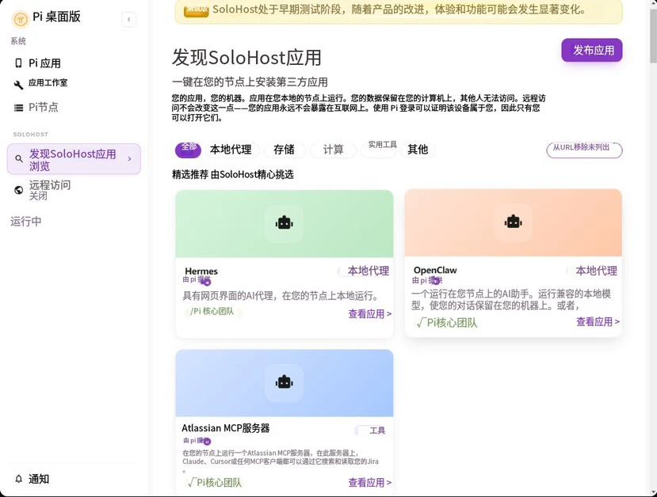Collapse the sidebar with the chevron button
657x497 pixels.
coord(128,19)
